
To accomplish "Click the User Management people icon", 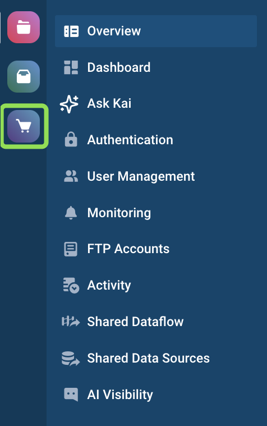I will [71, 176].
